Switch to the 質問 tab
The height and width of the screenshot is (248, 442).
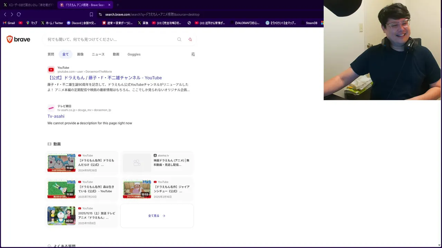click(x=51, y=54)
